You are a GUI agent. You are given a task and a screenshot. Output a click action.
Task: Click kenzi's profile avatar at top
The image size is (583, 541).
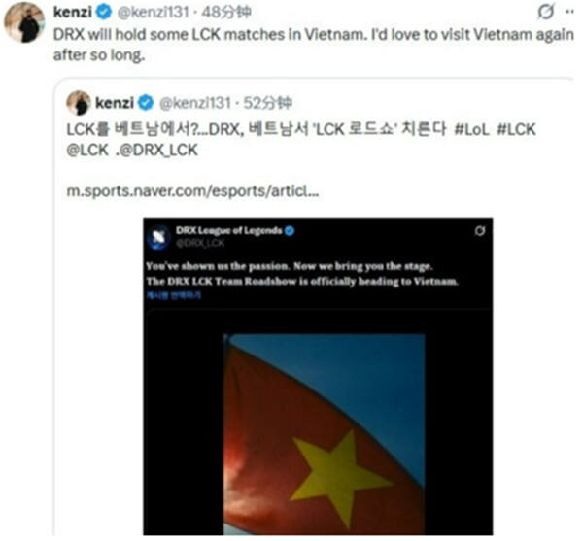pyautogui.click(x=24, y=22)
